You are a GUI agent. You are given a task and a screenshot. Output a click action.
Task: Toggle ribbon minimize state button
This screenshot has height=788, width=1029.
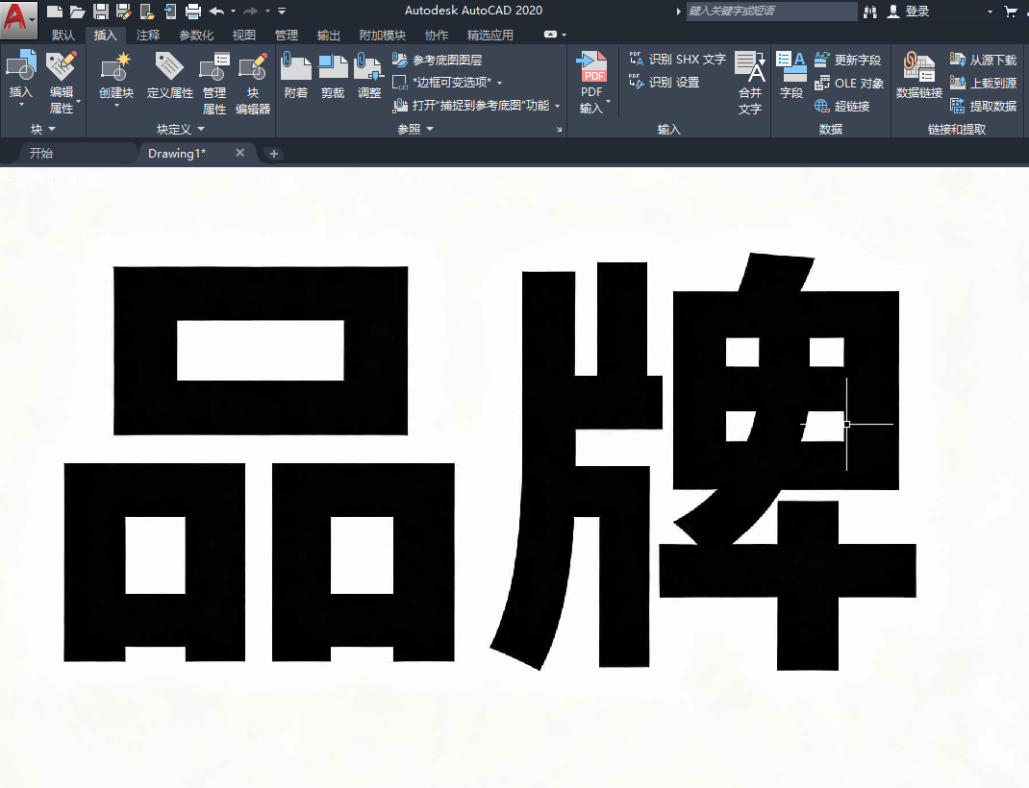(551, 34)
